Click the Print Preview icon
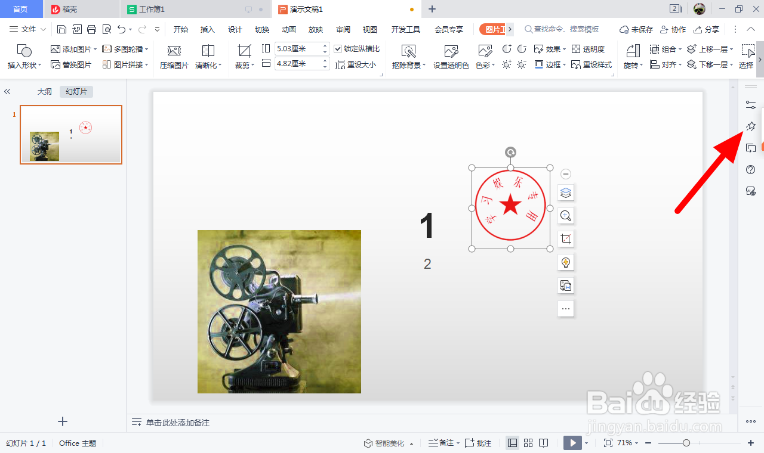Image resolution: width=764 pixels, height=453 pixels. point(106,29)
